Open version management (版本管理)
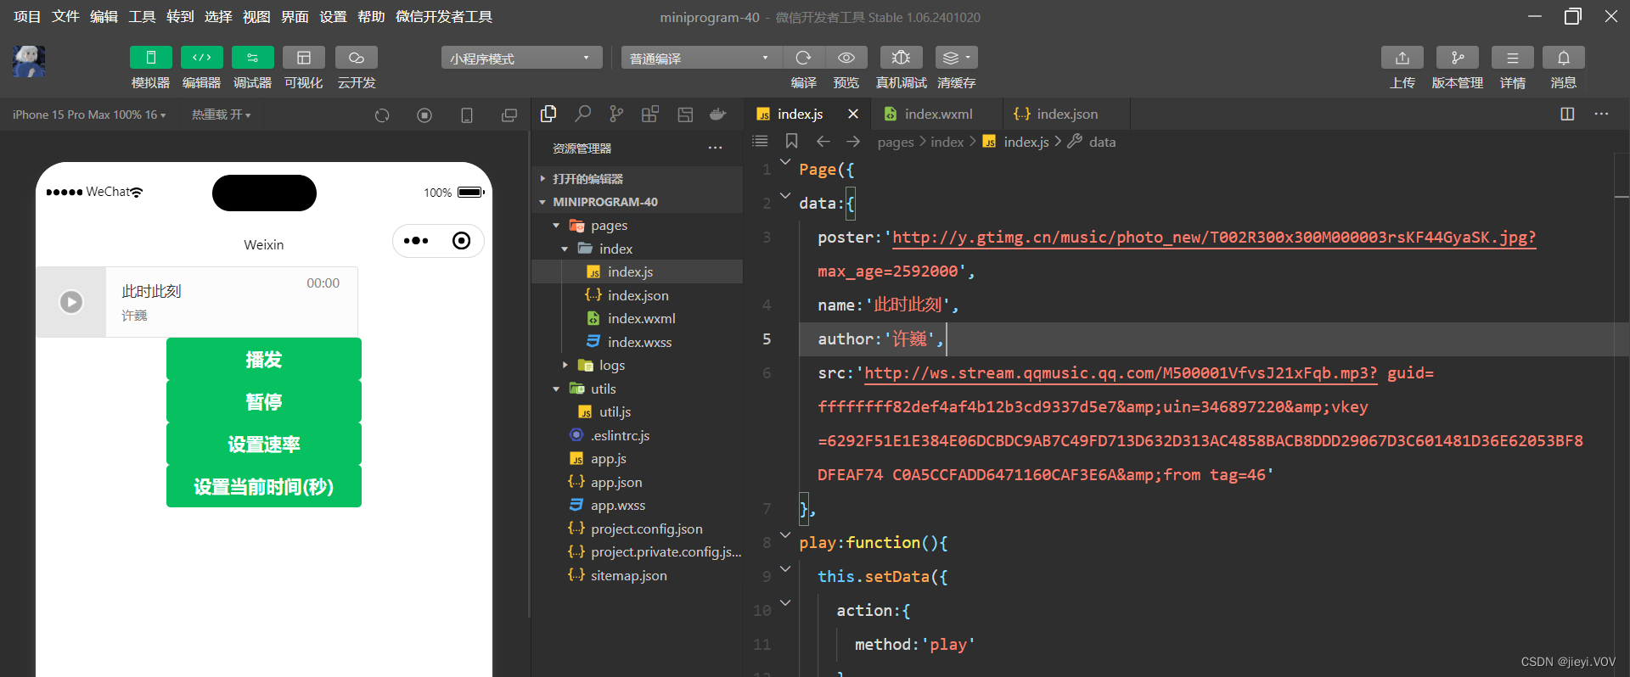Viewport: 1630px width, 677px height. pos(1458,58)
